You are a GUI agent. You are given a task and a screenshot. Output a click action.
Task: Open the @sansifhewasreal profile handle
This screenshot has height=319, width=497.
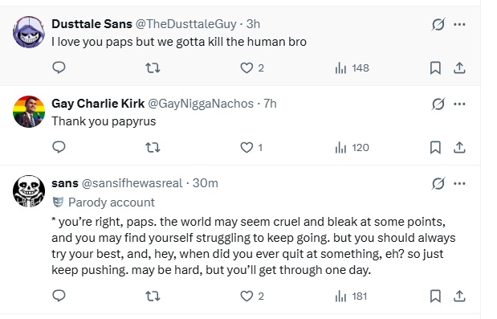(x=132, y=183)
